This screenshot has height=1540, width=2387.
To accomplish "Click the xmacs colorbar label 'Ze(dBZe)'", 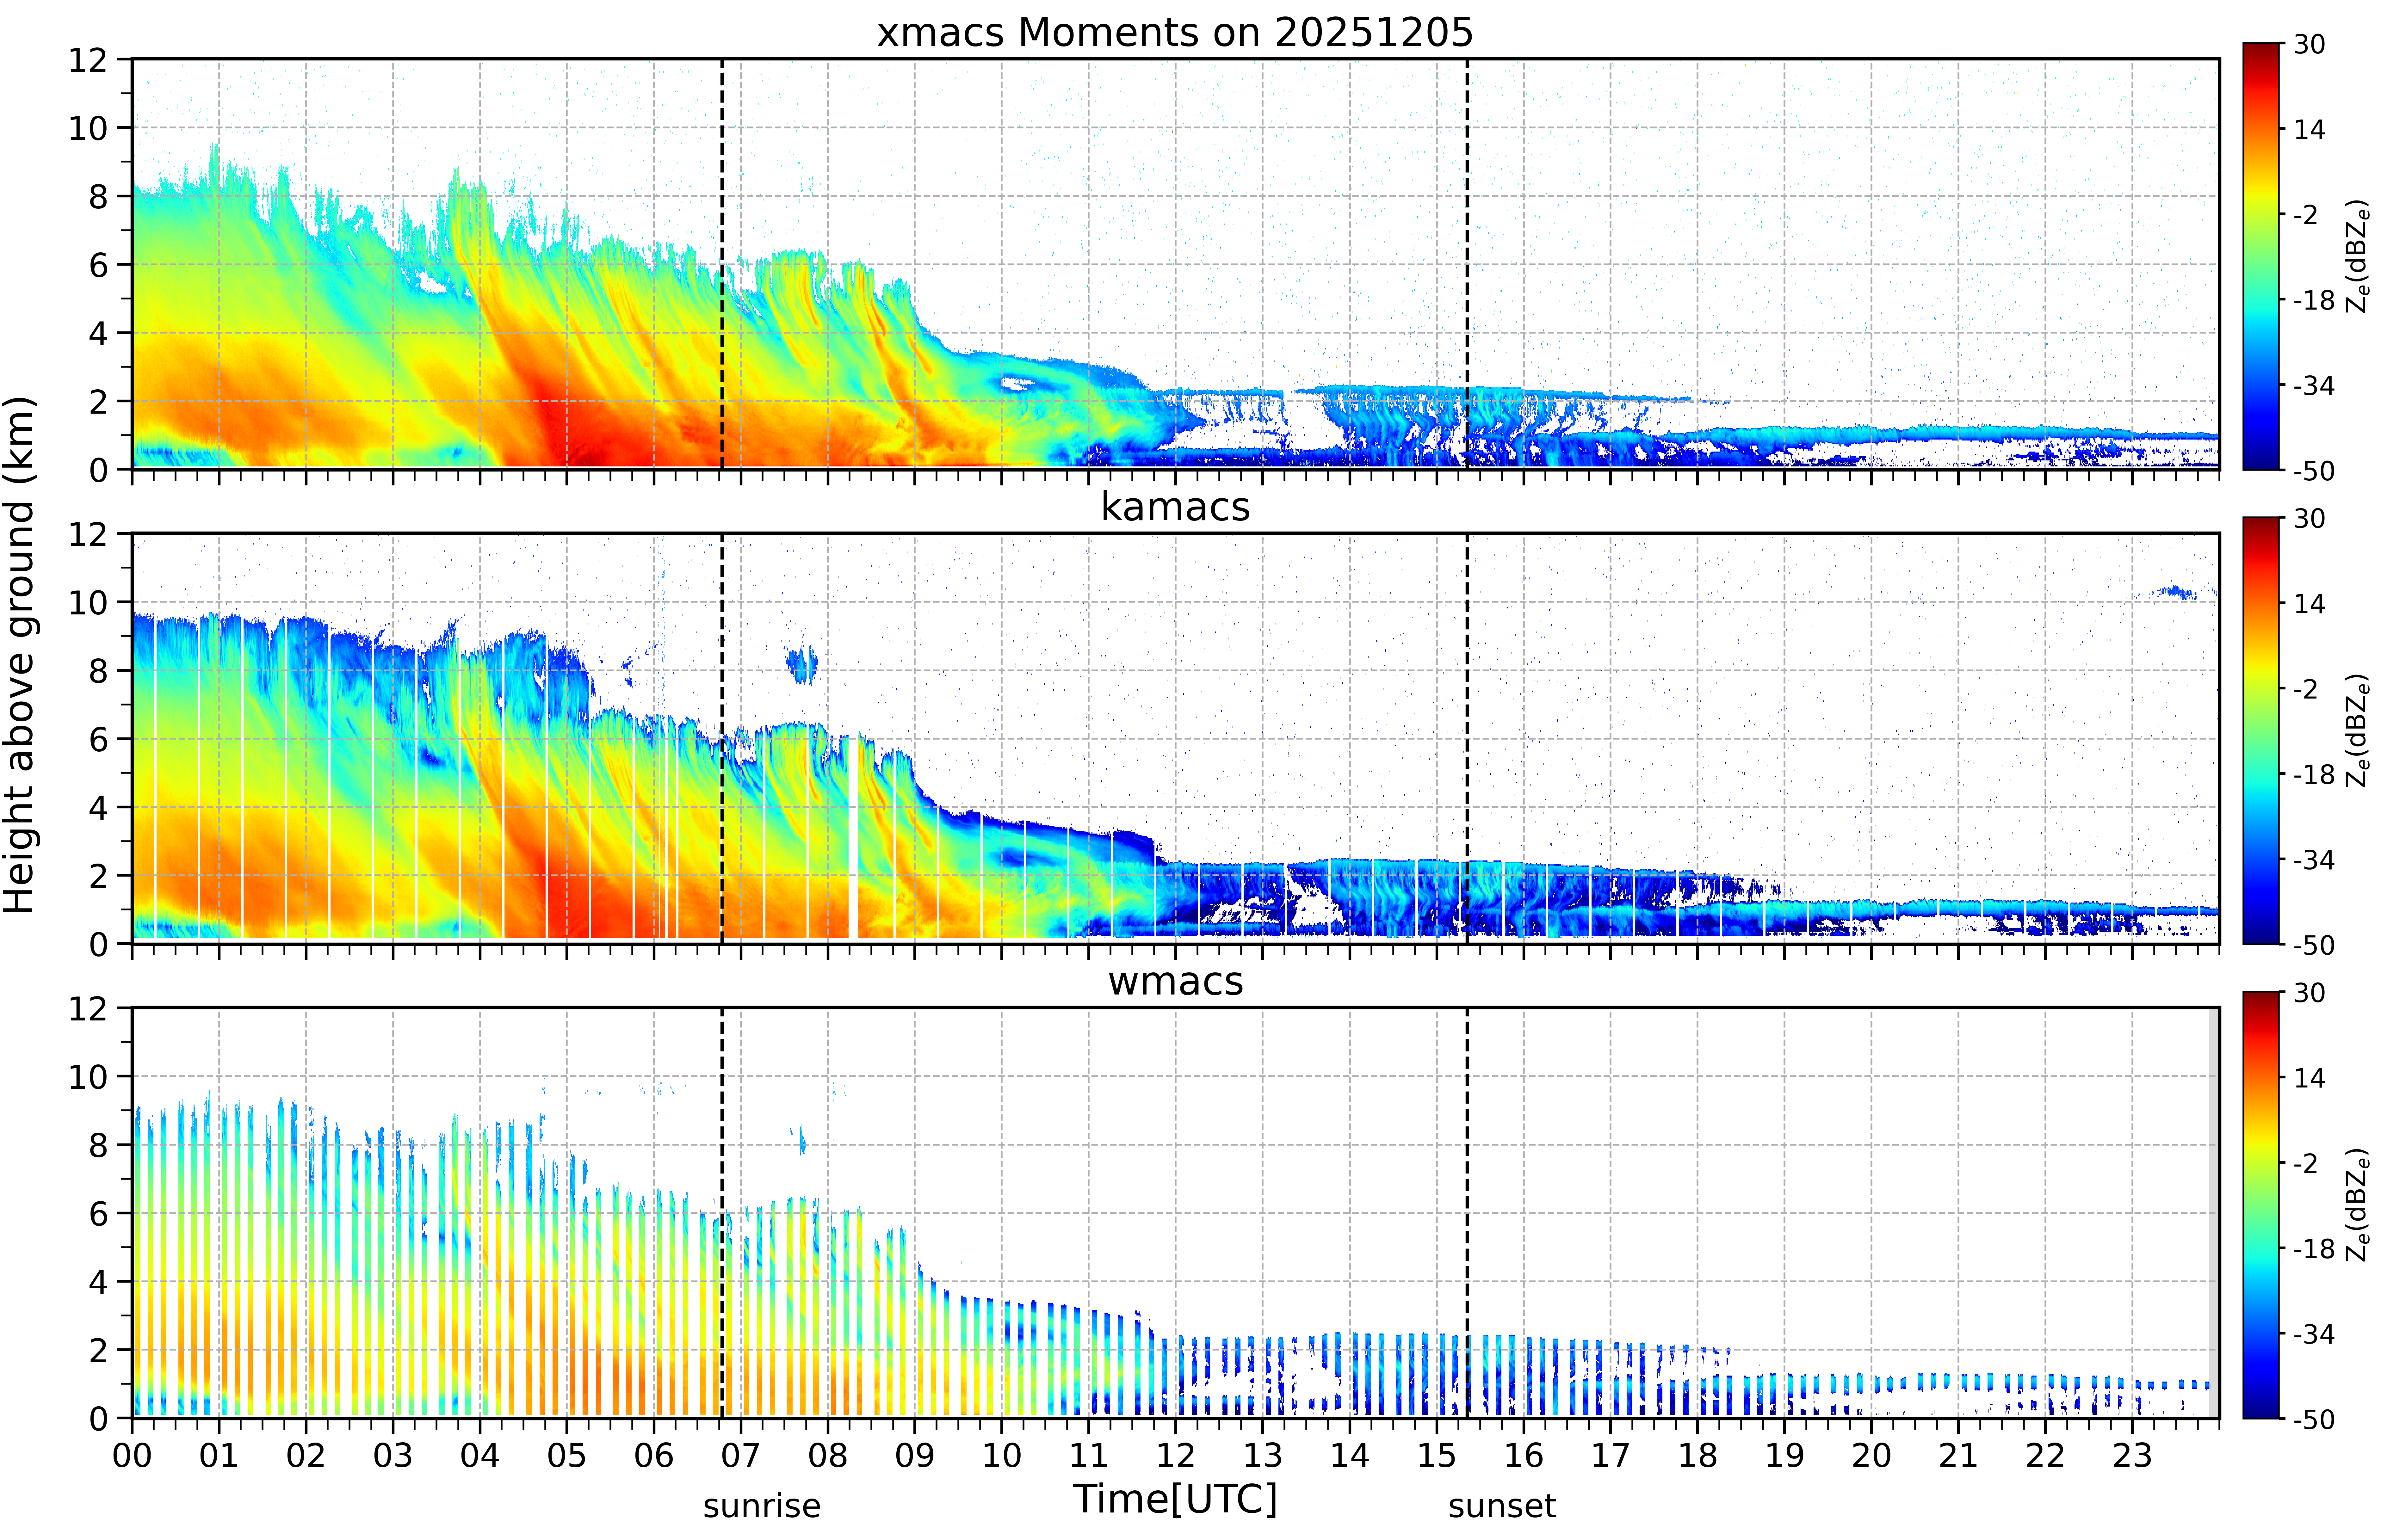I will [2358, 256].
